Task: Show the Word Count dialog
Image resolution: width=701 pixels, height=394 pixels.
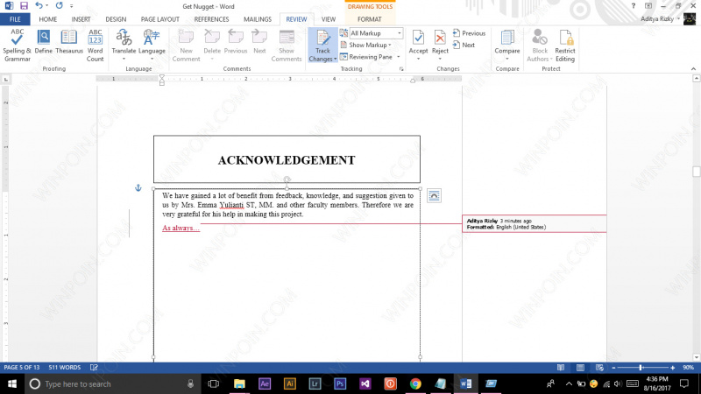Action: (x=95, y=46)
